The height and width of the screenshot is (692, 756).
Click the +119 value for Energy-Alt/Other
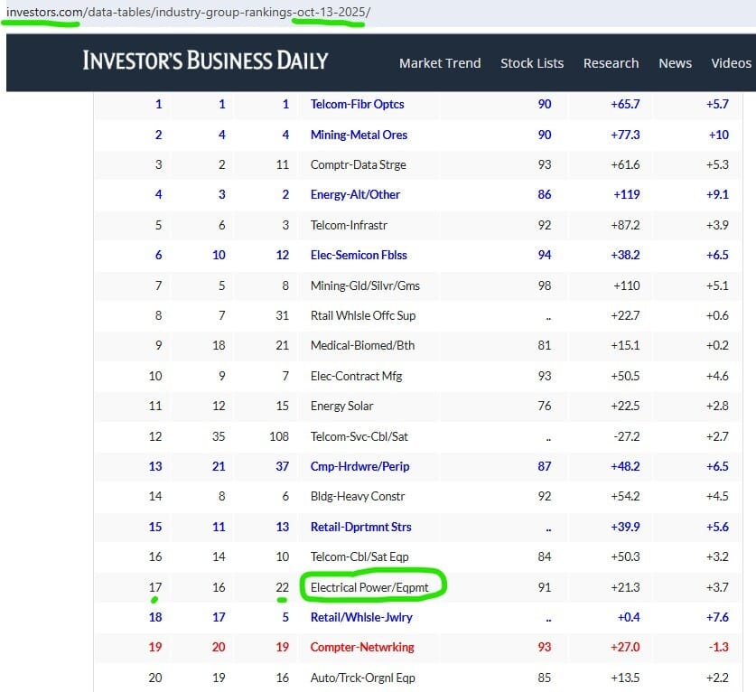click(626, 194)
